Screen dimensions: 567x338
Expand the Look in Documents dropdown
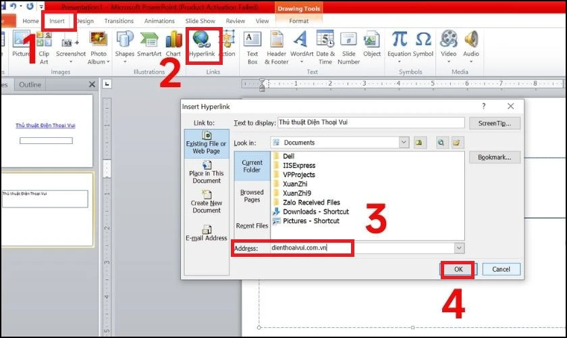point(404,143)
